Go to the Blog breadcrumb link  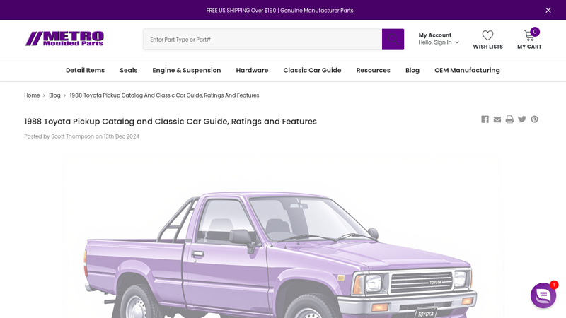54,95
